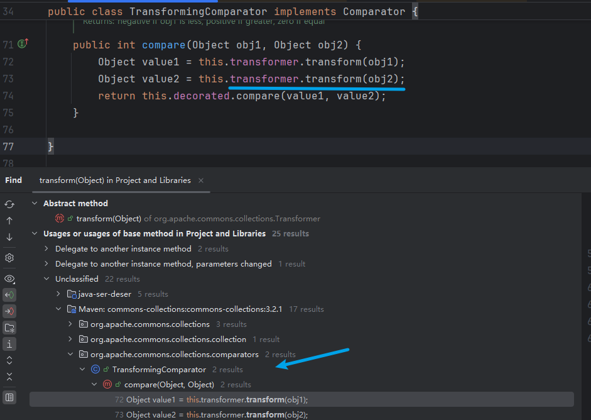Toggle the folder grouping button in Find toolbar
The height and width of the screenshot is (420, 591).
(9, 328)
